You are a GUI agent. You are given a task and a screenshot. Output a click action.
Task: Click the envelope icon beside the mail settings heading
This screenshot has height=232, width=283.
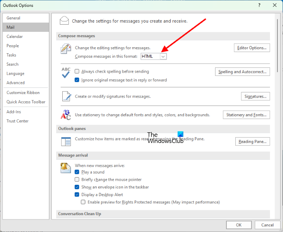click(x=64, y=21)
